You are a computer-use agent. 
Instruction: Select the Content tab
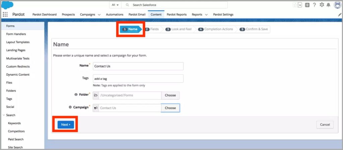click(x=156, y=14)
